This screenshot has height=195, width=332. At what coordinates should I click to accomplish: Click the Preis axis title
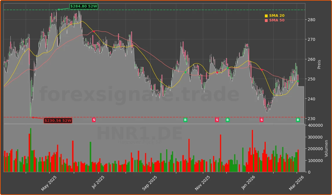click(x=319, y=64)
